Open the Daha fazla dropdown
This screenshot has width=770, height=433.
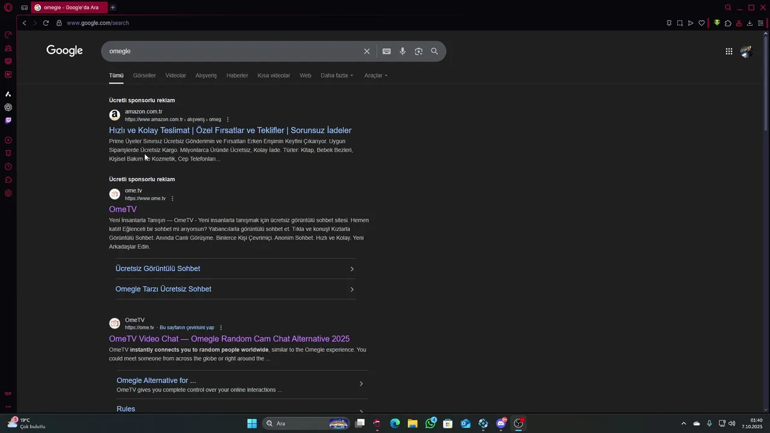click(x=337, y=75)
